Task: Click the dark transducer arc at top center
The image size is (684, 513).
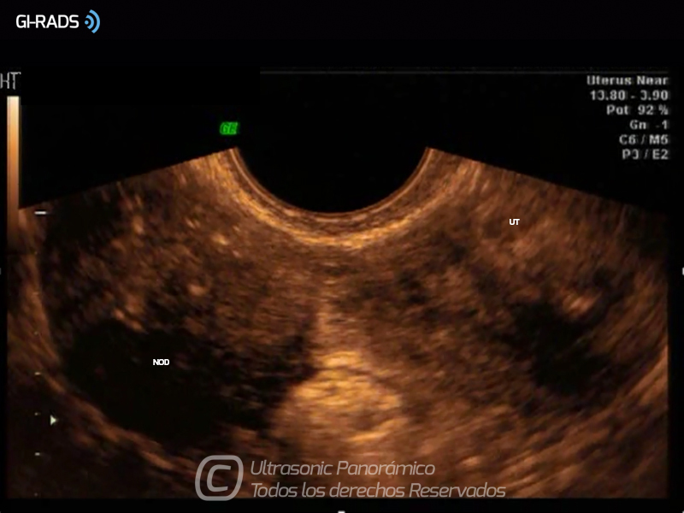Action: (x=332, y=175)
